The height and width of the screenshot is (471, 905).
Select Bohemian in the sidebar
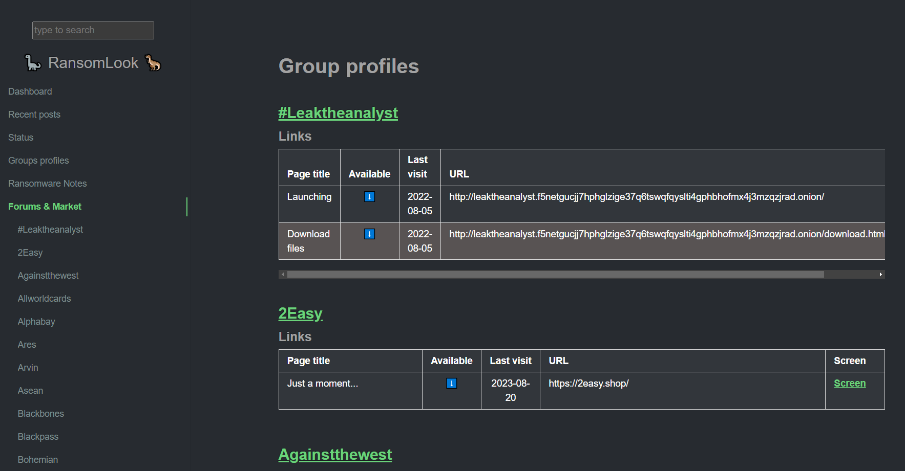tap(38, 460)
